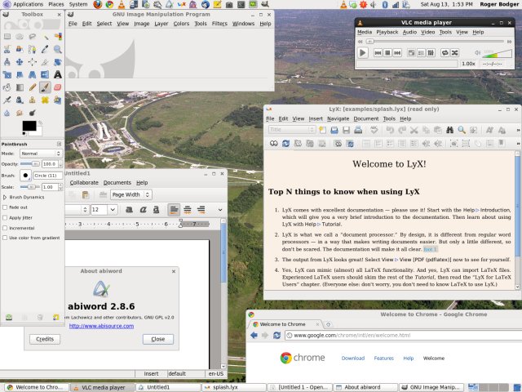Screen dimensions: 522x392
Task: Check the Apply Jitter option
Action: click(6, 218)
